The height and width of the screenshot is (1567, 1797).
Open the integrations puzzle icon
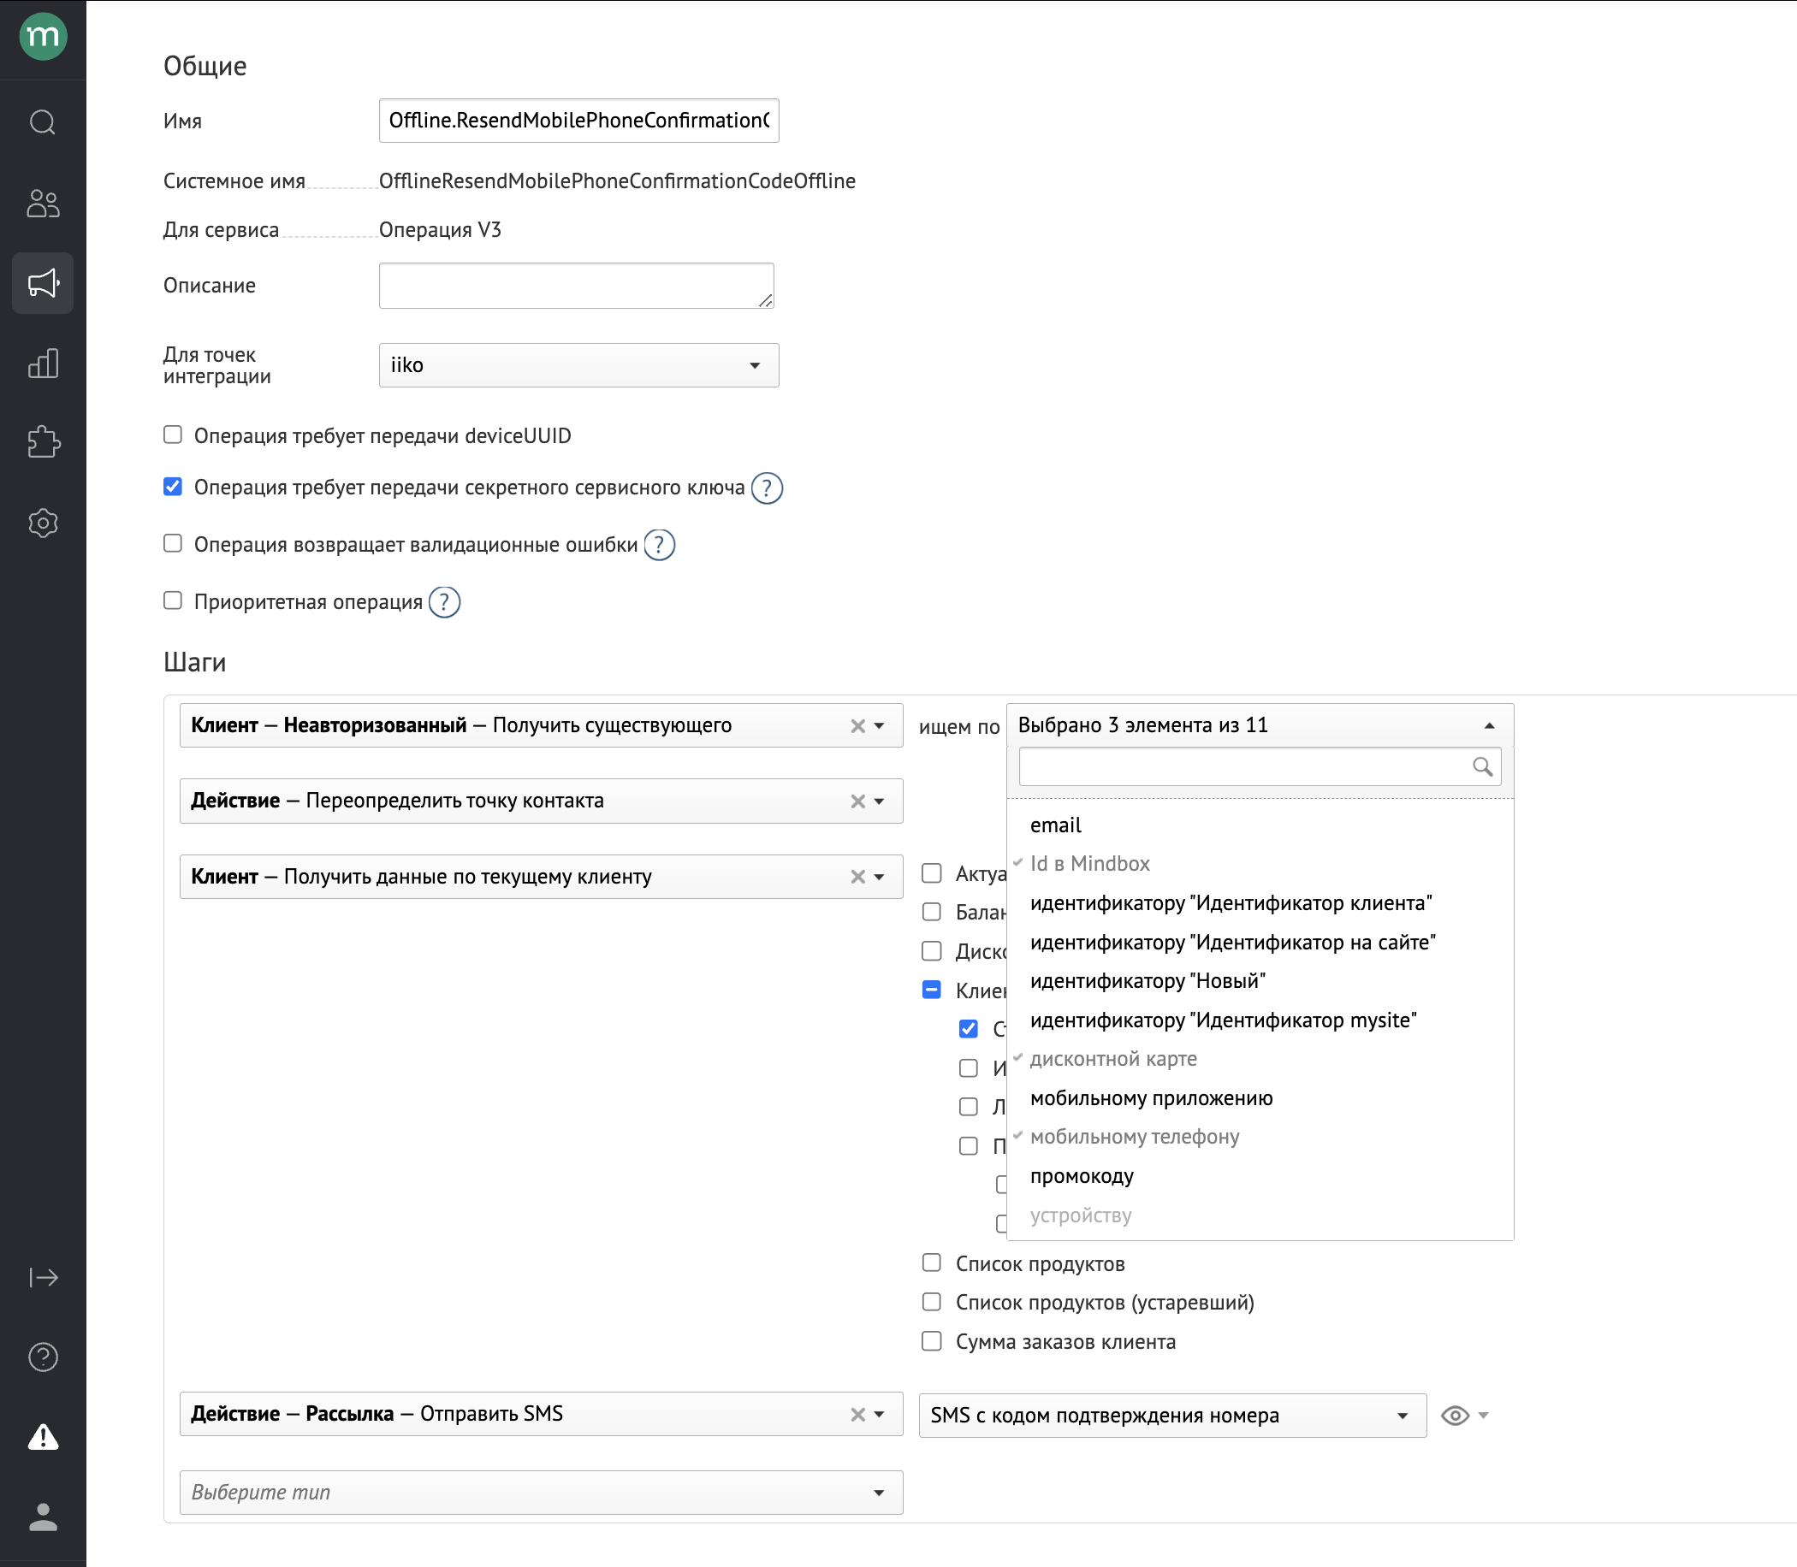click(x=43, y=442)
